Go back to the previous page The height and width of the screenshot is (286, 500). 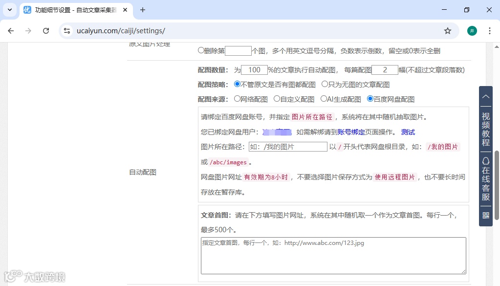click(11, 31)
